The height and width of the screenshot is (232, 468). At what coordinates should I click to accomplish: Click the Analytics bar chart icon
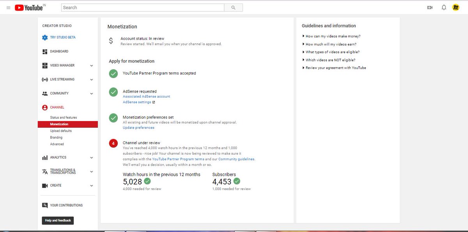[45, 158]
